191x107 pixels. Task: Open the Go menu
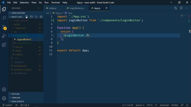point(41,2)
